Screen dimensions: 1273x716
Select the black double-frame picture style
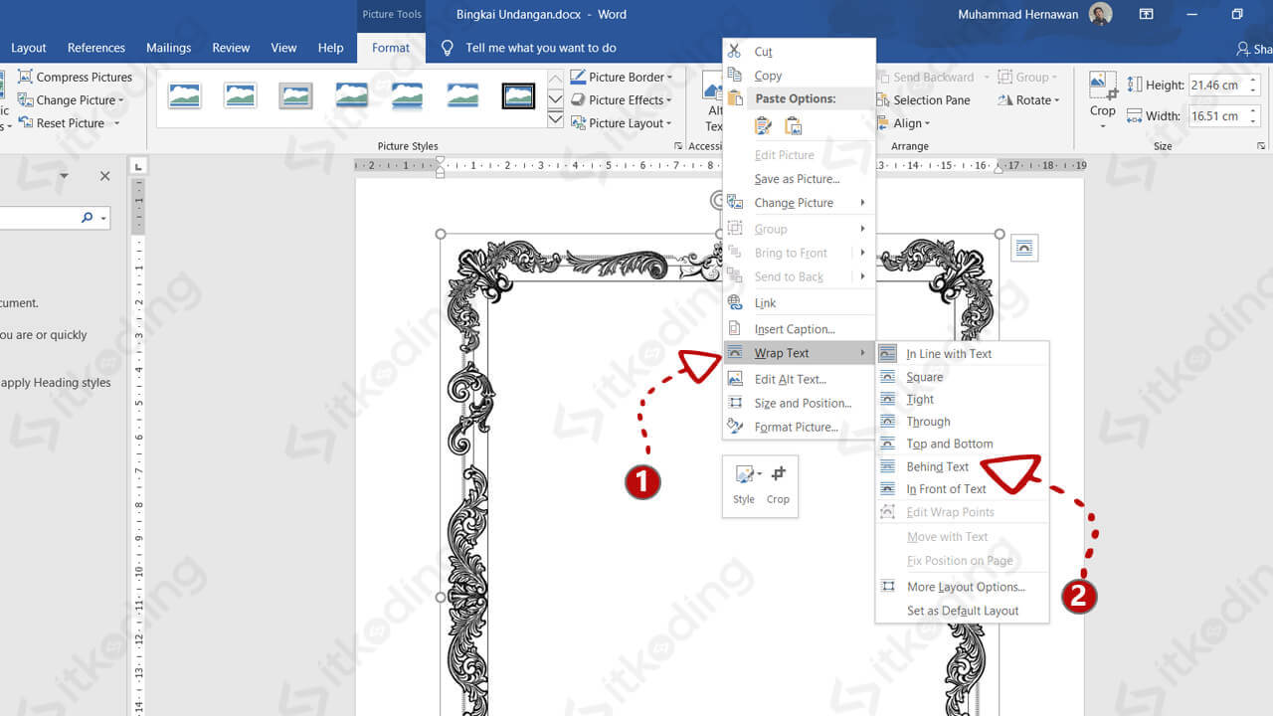[x=518, y=95]
